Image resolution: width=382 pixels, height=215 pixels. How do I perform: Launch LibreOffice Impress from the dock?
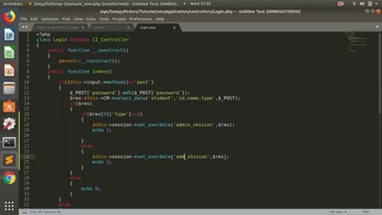[x=10, y=70]
